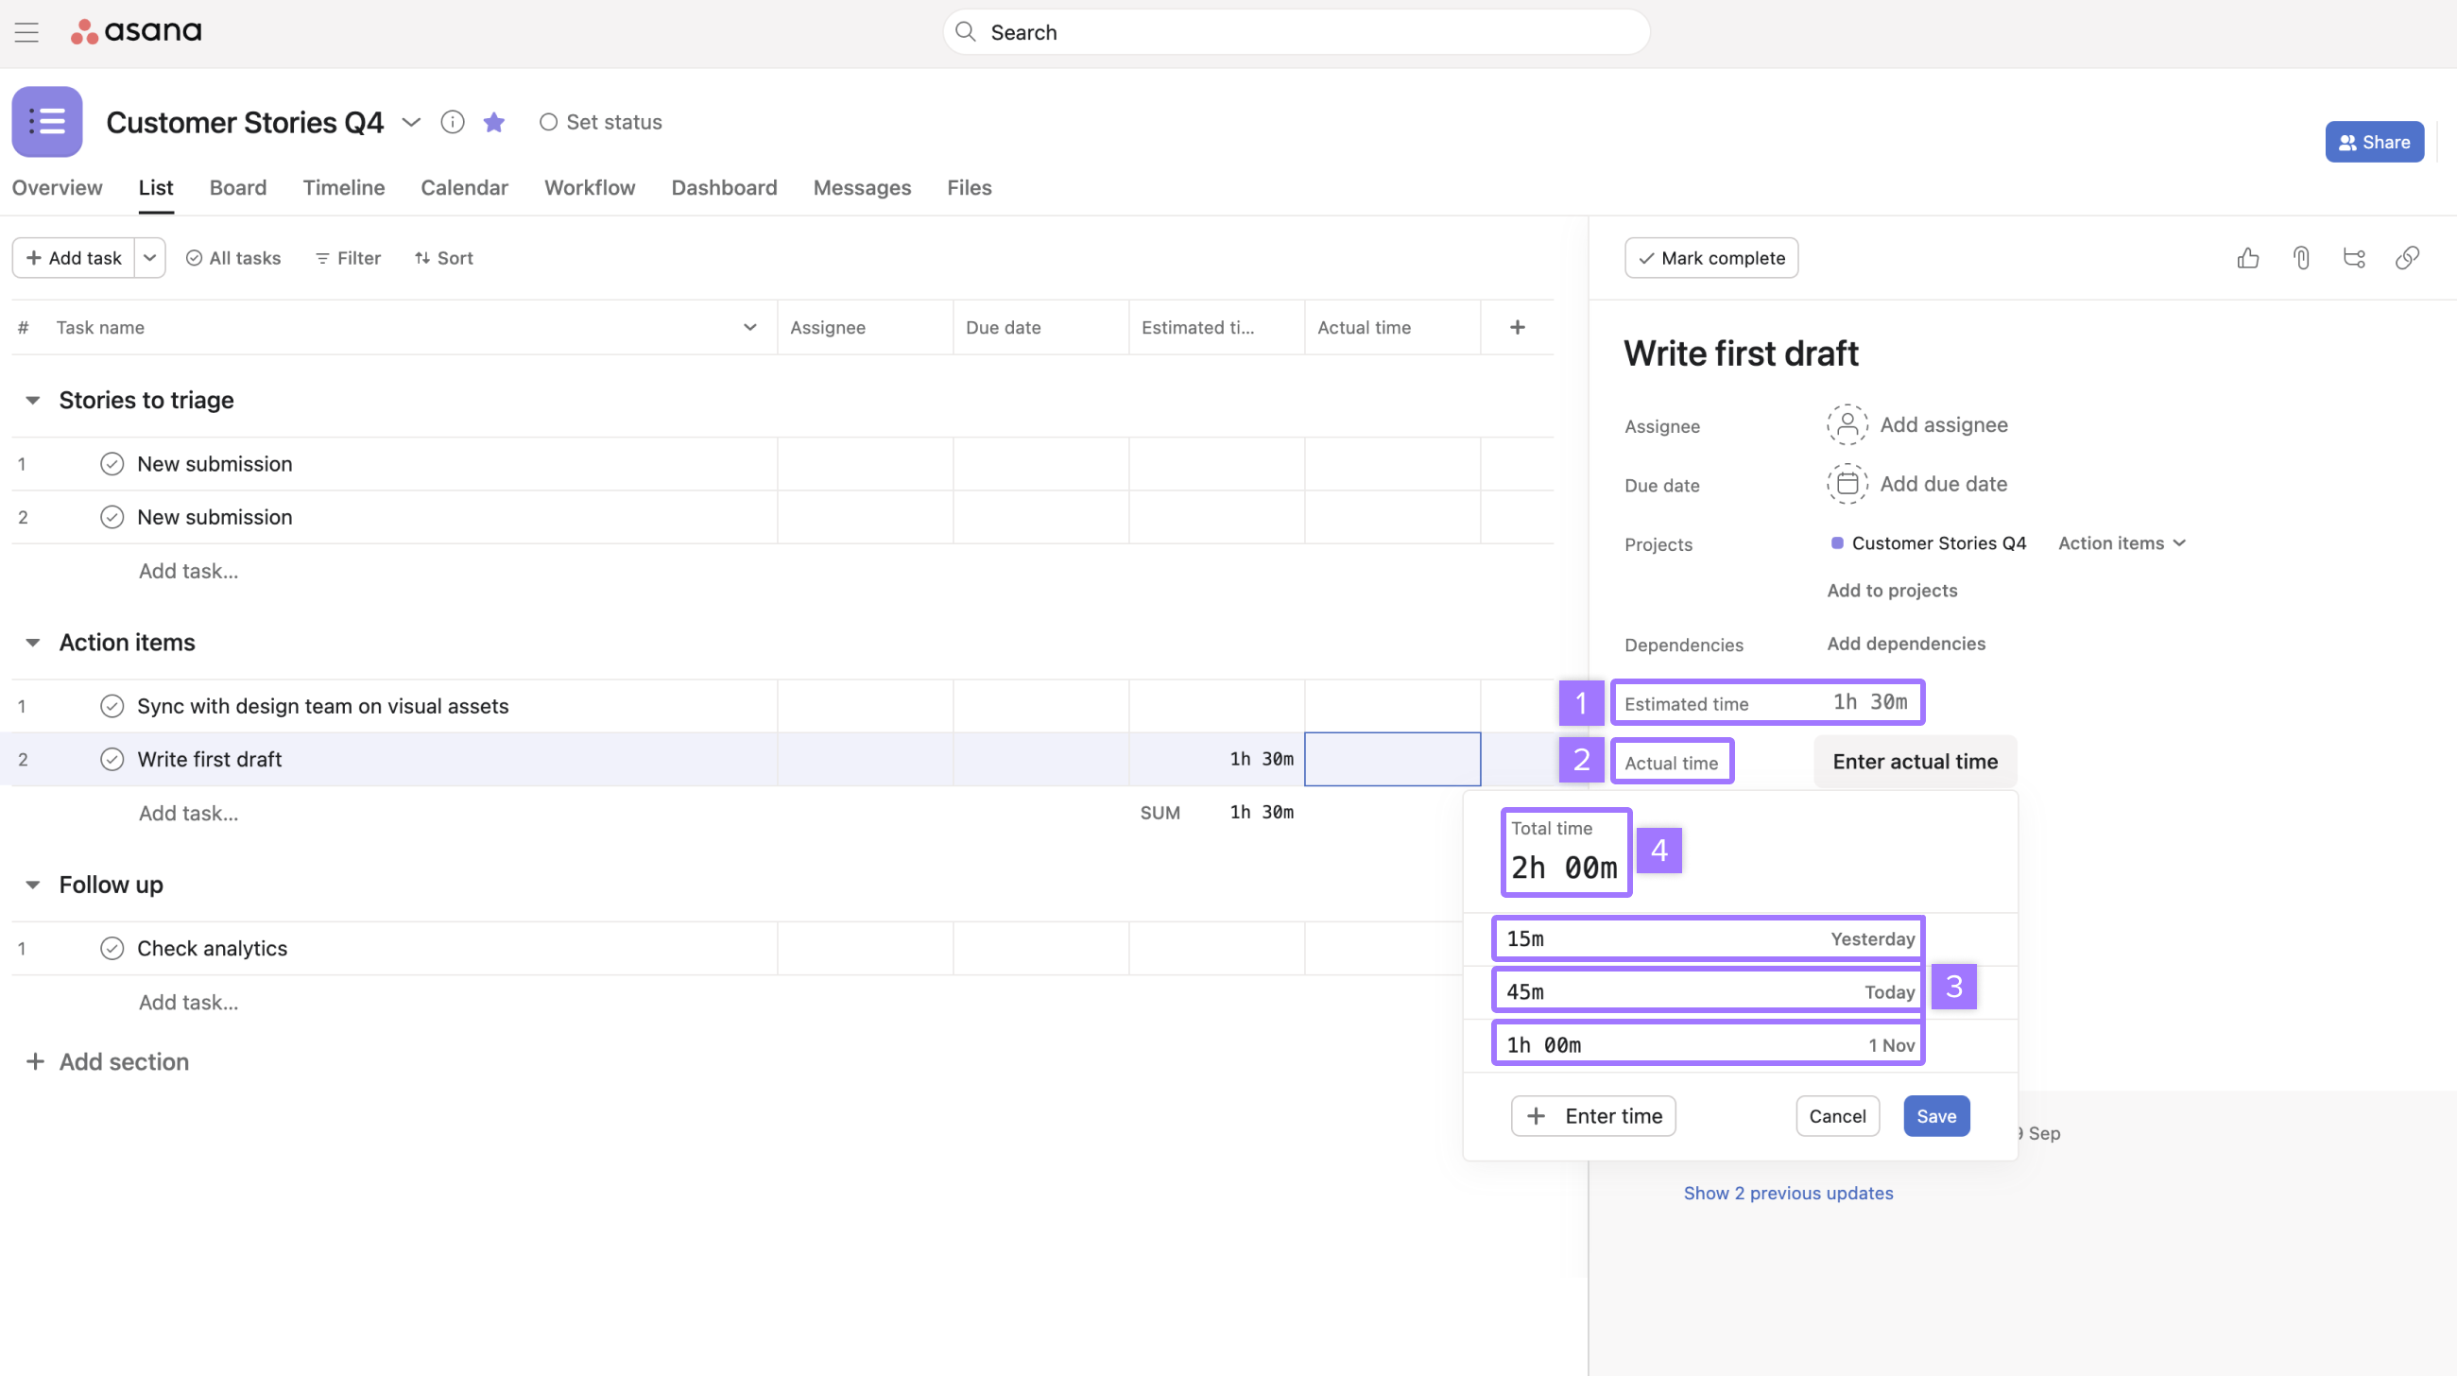Toggle complete status on Write first draft
Image resolution: width=2457 pixels, height=1376 pixels.
coord(112,758)
